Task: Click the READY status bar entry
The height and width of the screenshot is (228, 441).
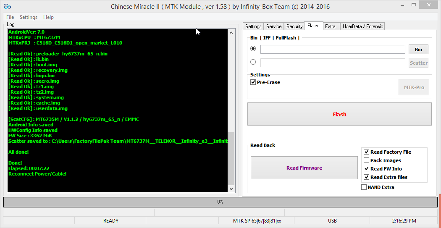Action: (x=111, y=221)
